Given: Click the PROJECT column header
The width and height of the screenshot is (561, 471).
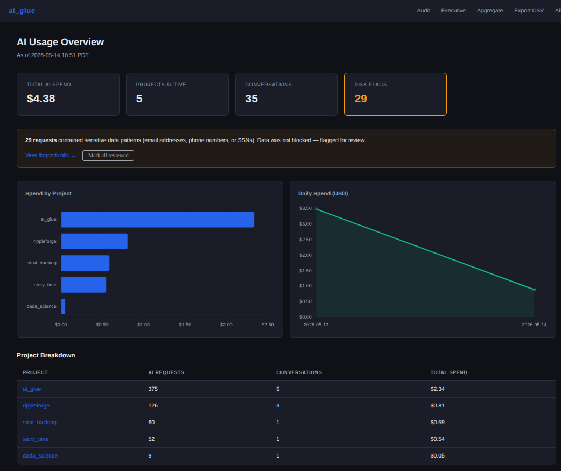Looking at the screenshot, I should pos(35,372).
